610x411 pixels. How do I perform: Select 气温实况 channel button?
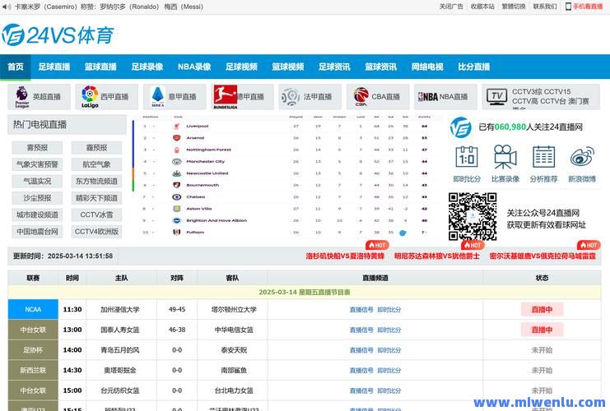pyautogui.click(x=37, y=181)
